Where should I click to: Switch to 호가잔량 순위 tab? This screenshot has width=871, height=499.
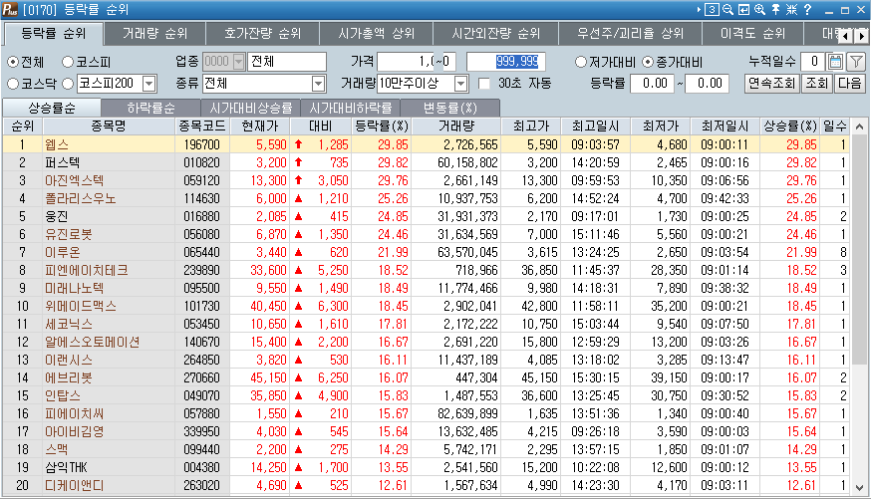263,34
